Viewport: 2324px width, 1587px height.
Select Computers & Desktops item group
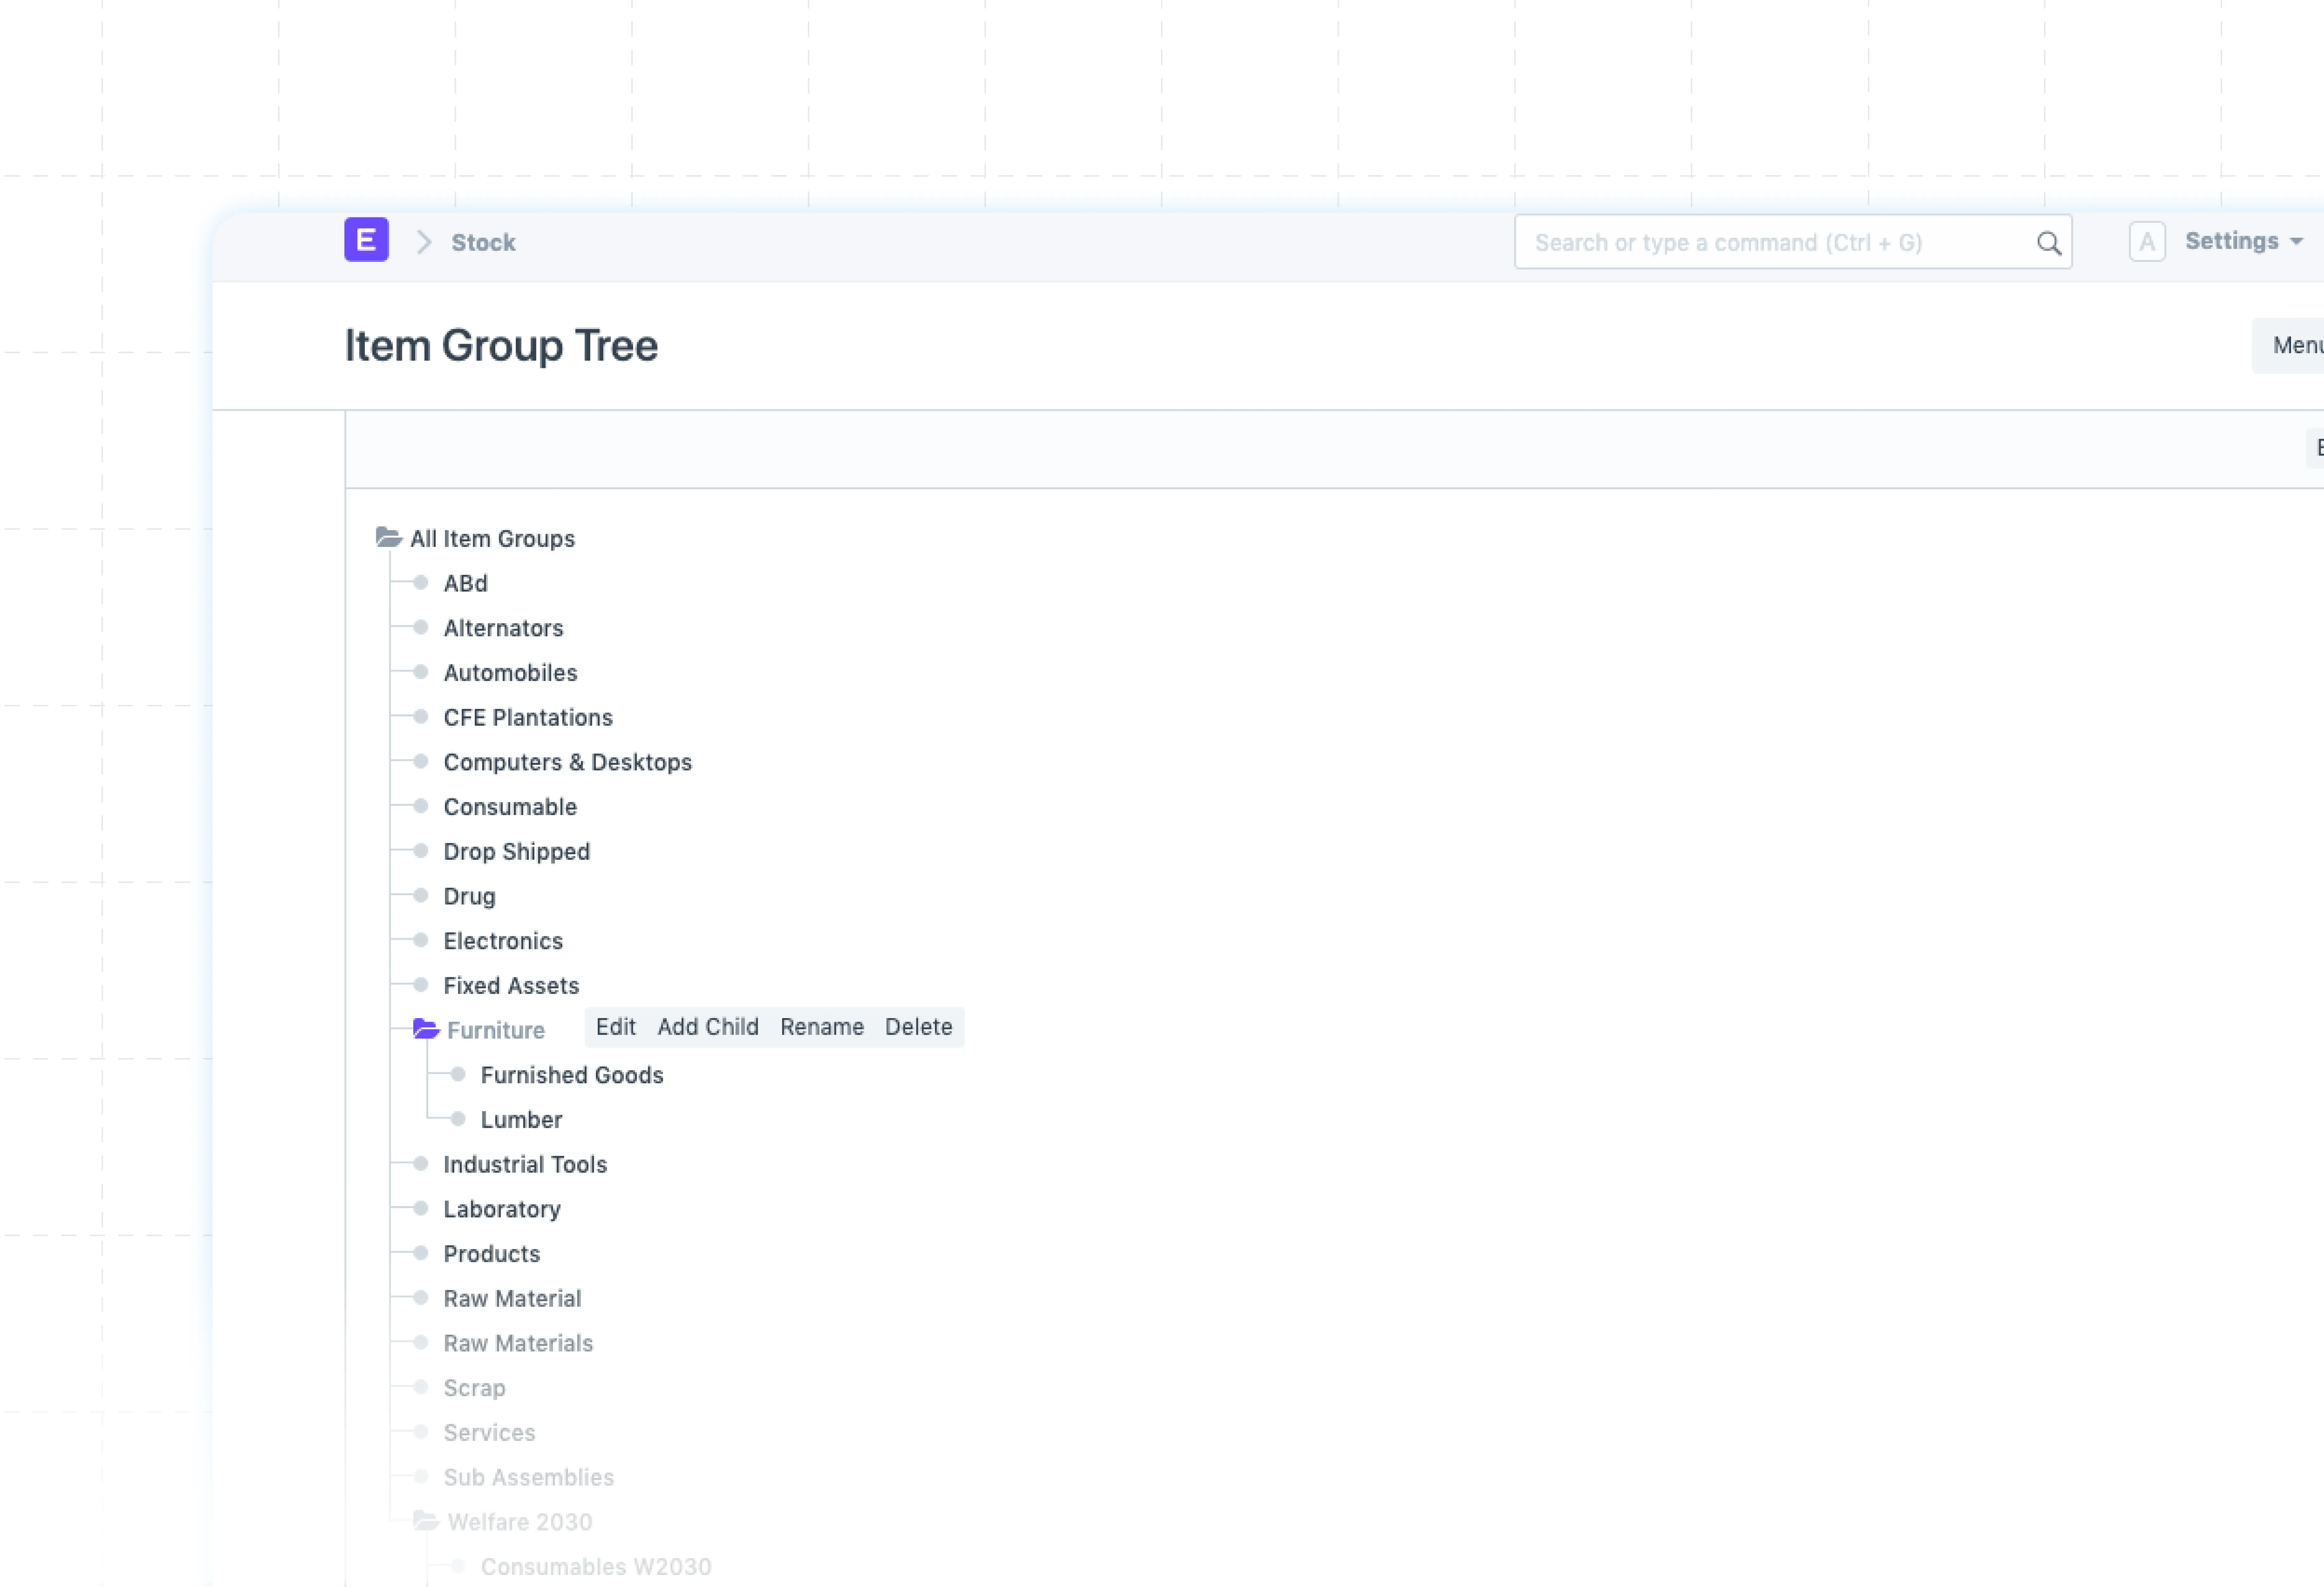point(567,762)
